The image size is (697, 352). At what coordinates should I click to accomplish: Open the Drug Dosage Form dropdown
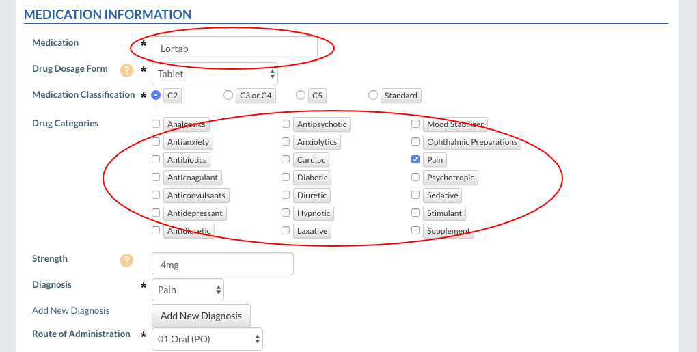[215, 74]
